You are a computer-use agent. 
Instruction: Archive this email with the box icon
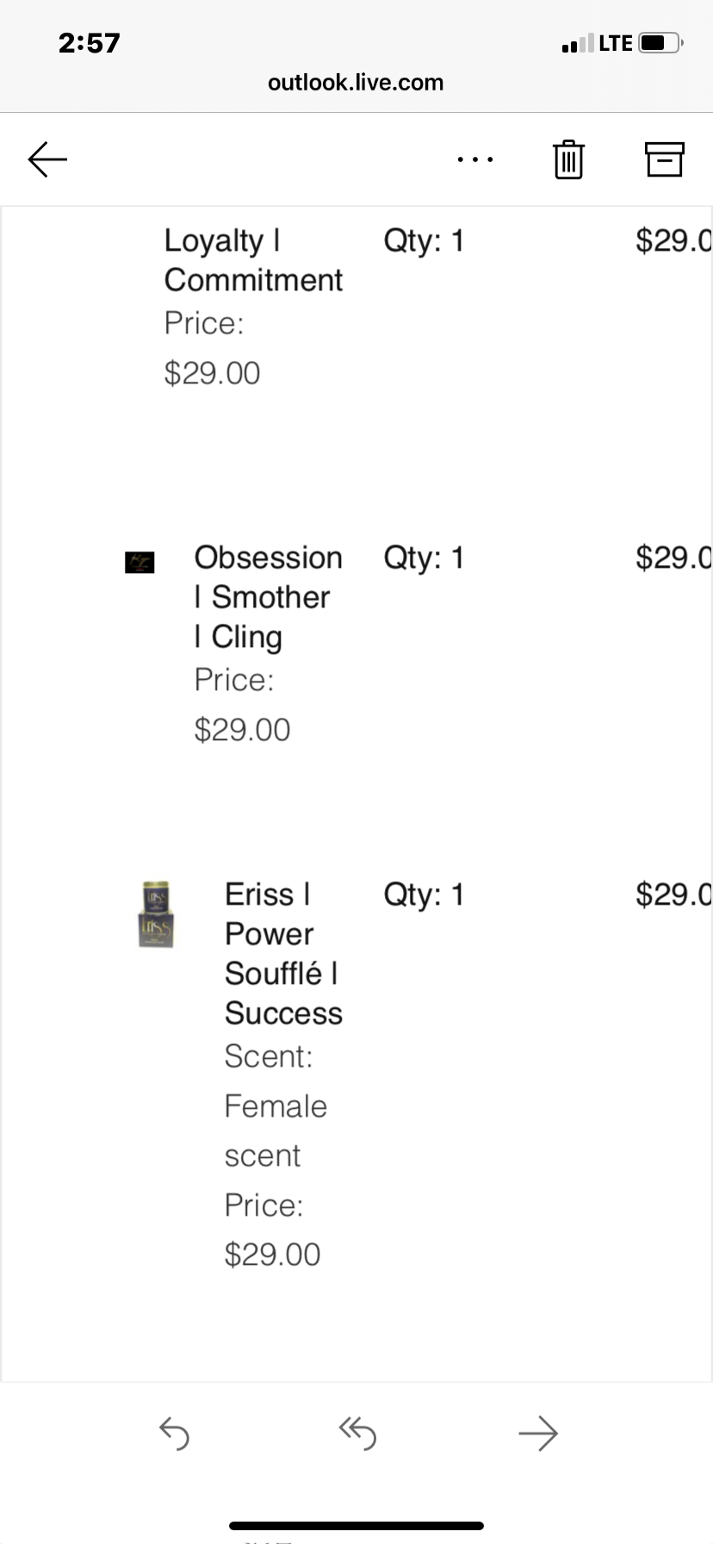tap(664, 159)
